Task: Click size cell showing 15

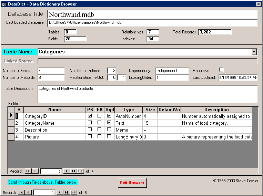Action: [x=150, y=123]
